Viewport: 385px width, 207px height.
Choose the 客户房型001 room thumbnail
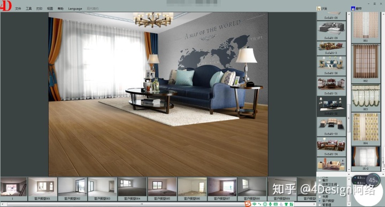point(43,189)
